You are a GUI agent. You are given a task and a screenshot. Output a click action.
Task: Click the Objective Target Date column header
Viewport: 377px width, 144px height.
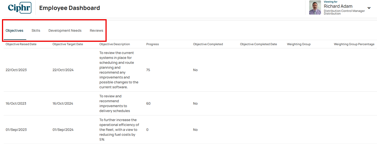68,44
